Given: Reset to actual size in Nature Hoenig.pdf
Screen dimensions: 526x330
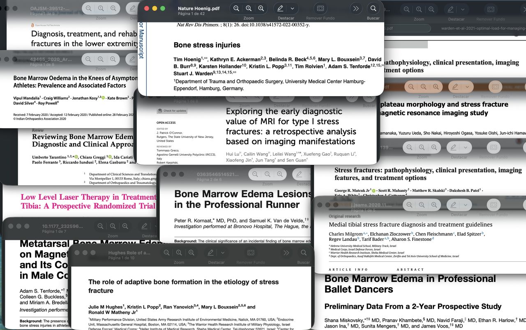Looking at the screenshot, I should 249,8.
